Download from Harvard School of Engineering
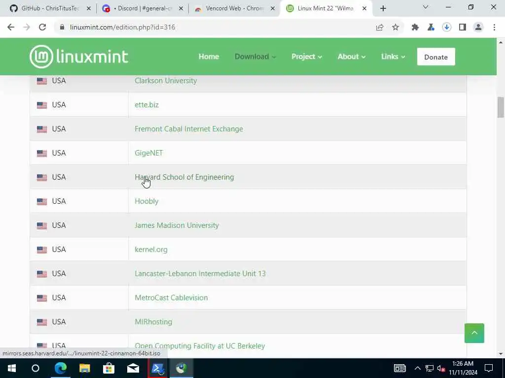 pos(184,177)
